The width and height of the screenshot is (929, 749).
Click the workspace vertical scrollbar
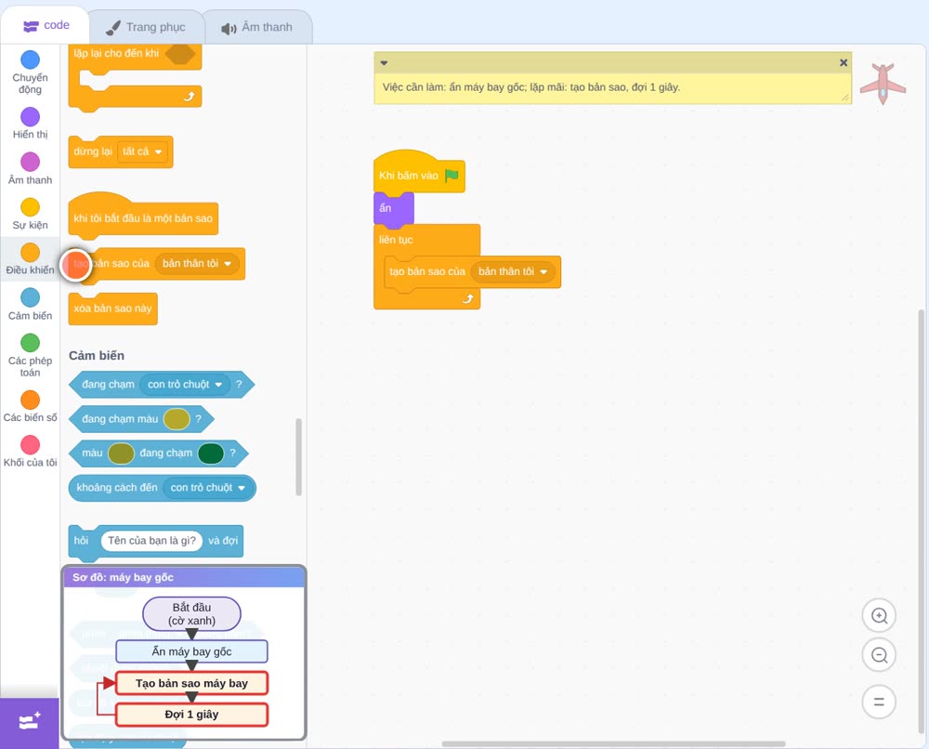click(921, 521)
